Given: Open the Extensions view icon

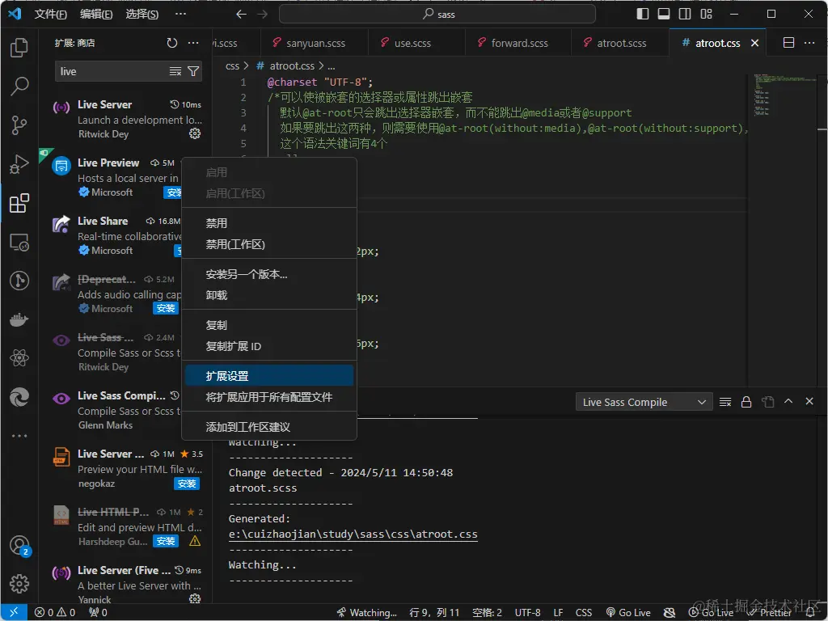Looking at the screenshot, I should (19, 203).
